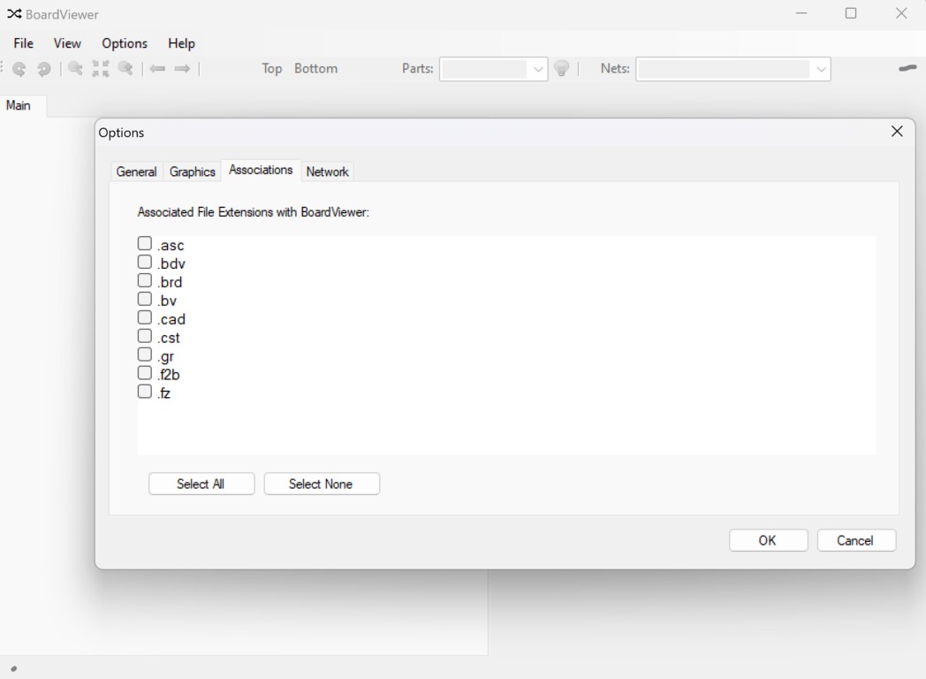Expand the Nets combo box
This screenshot has width=926, height=679.
pos(821,69)
